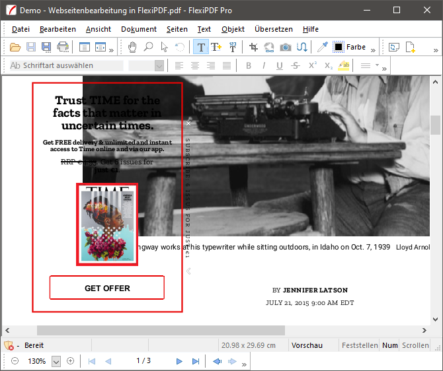This screenshot has height=371, width=443.
Task: Choose the Crop tool
Action: click(253, 47)
